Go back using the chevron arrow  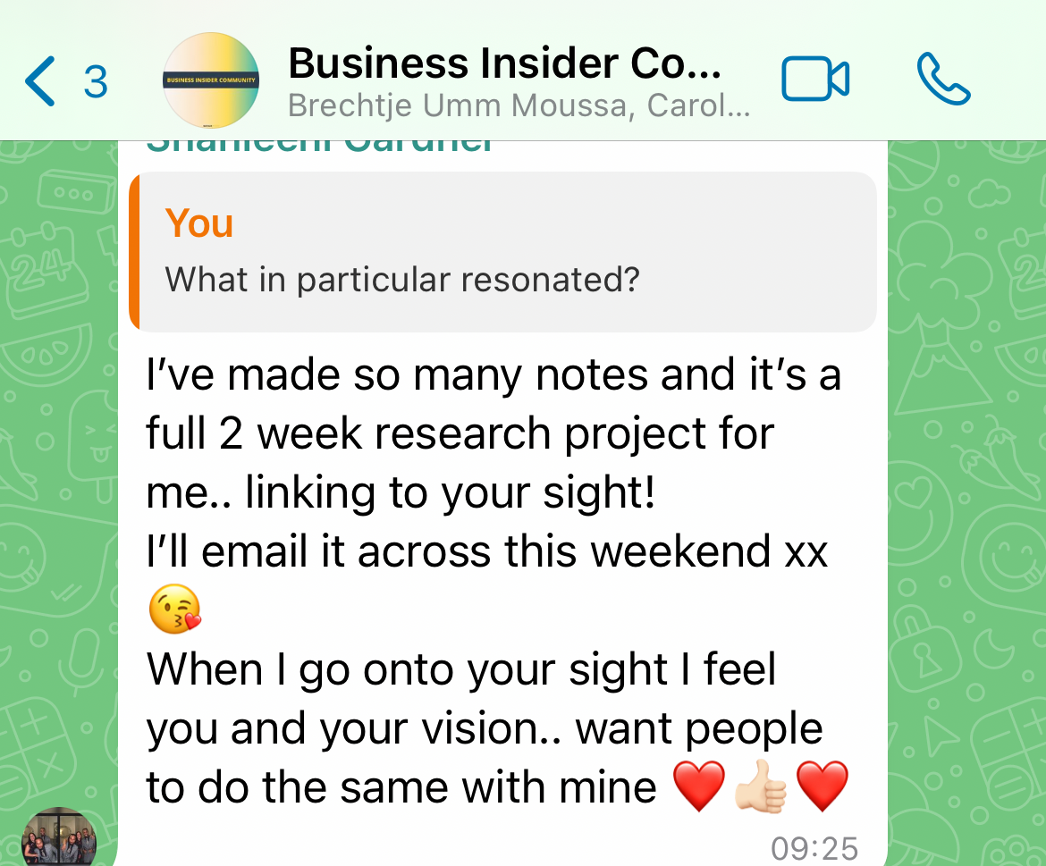click(39, 81)
